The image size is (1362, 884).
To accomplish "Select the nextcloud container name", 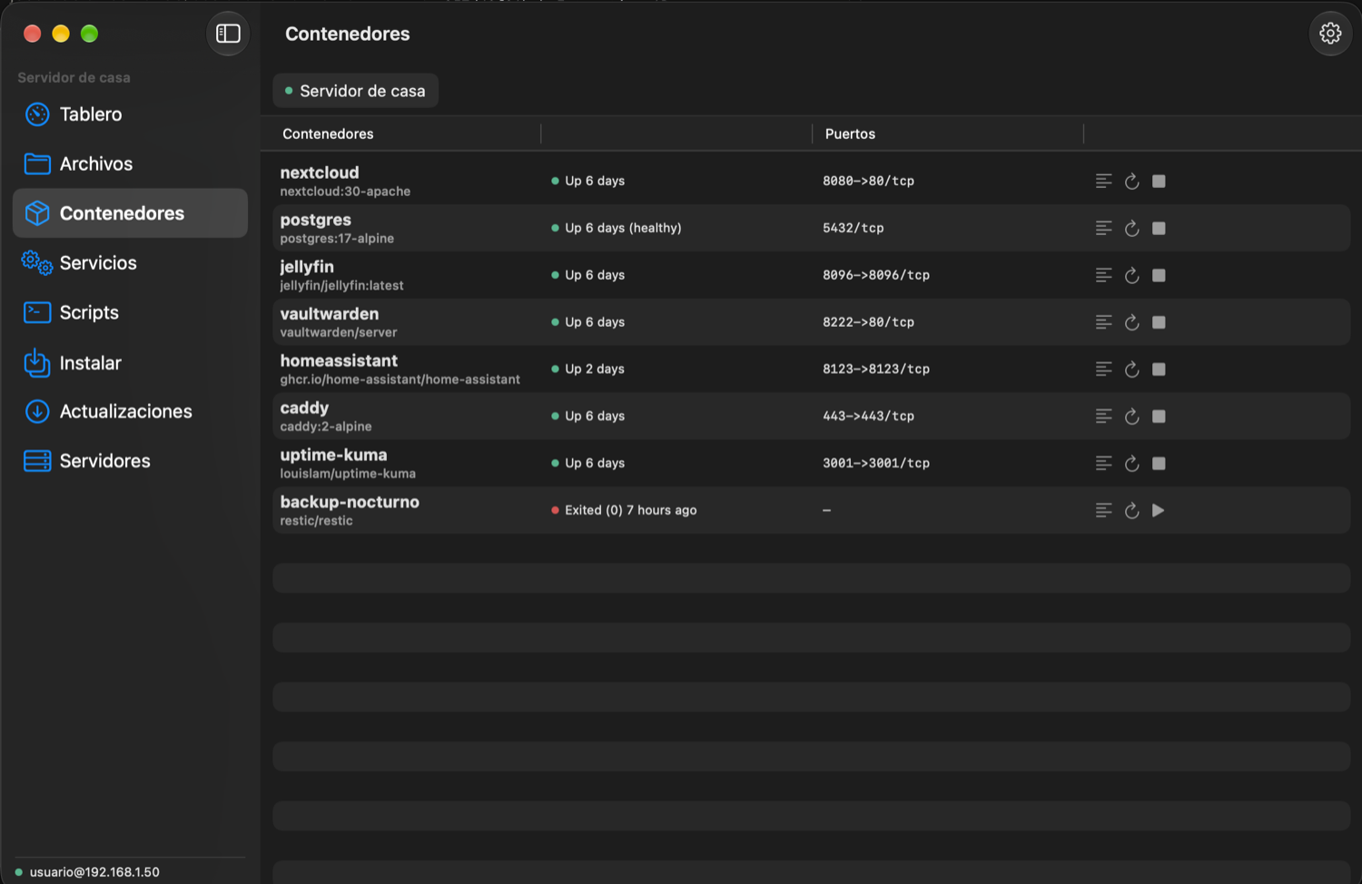I will tap(320, 172).
